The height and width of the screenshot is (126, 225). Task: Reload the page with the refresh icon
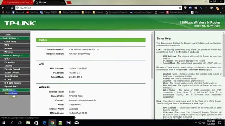coord(12,8)
